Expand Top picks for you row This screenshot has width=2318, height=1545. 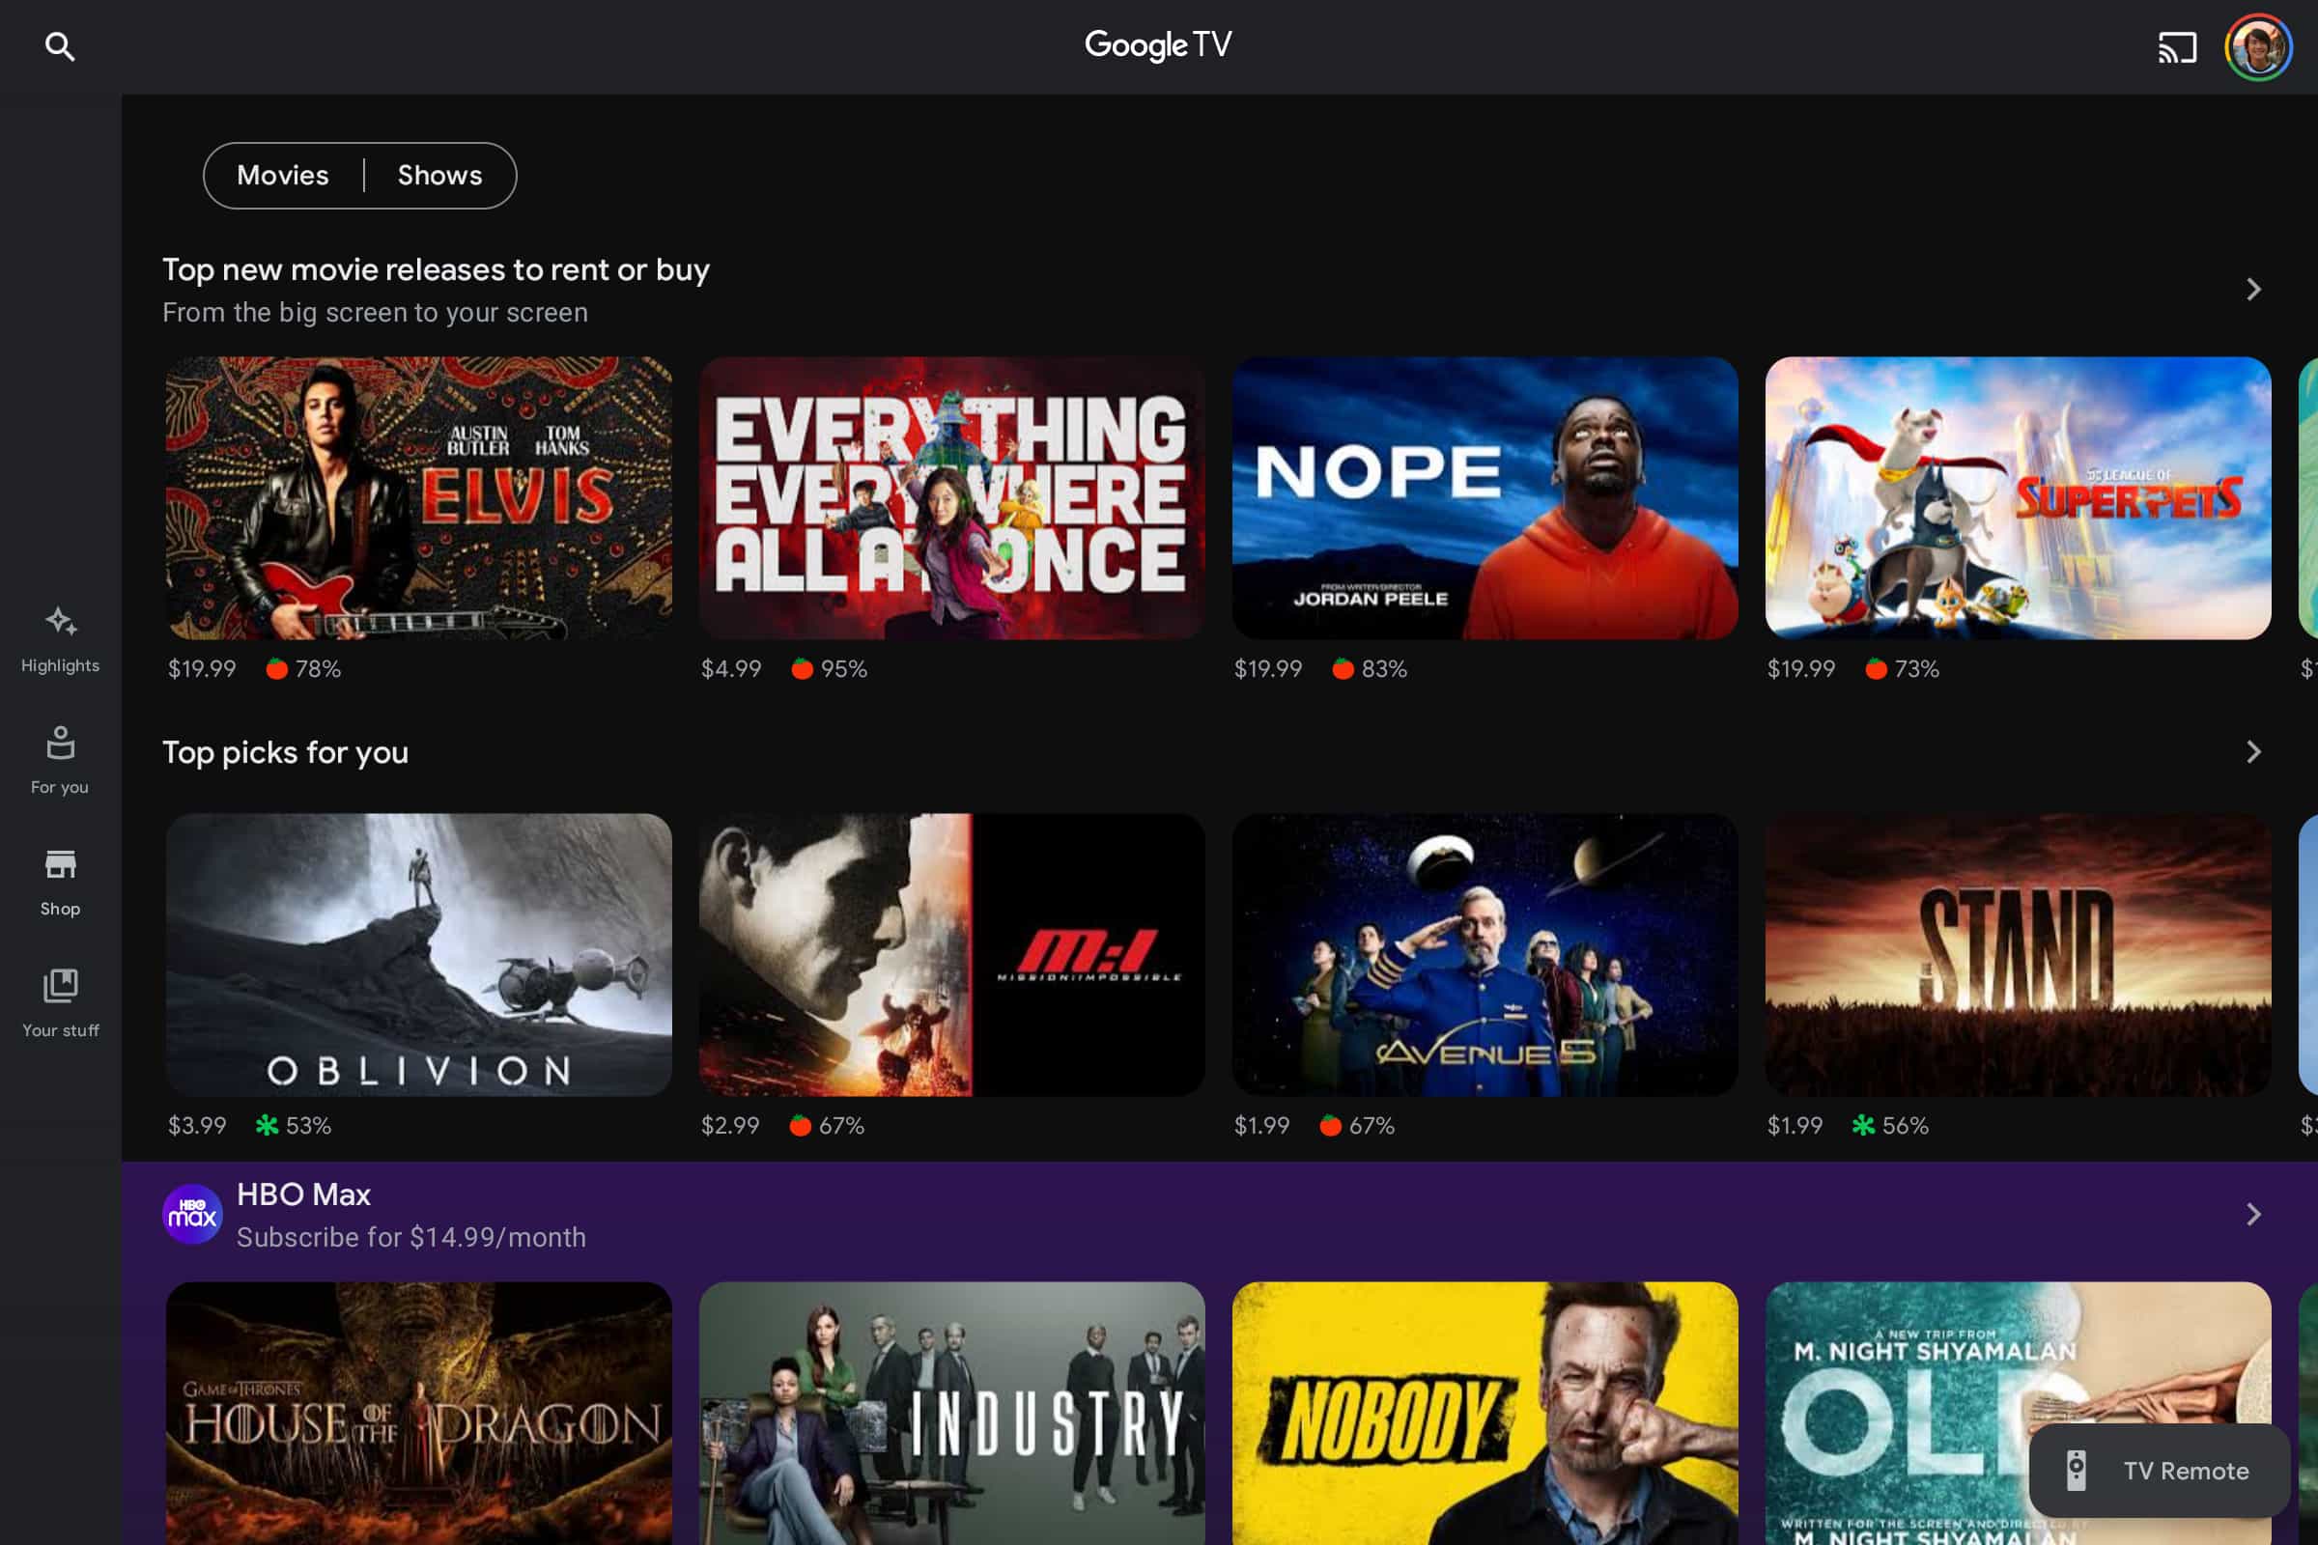click(2253, 752)
